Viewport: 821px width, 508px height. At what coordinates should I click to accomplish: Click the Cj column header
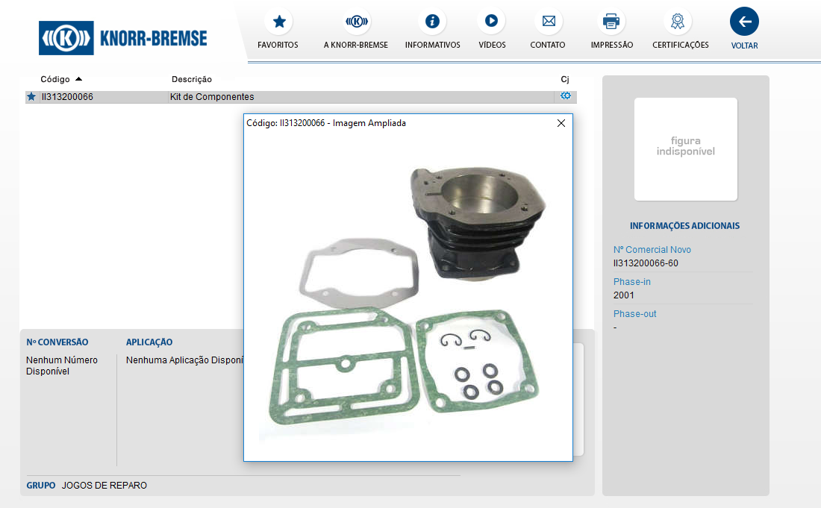[x=565, y=79]
